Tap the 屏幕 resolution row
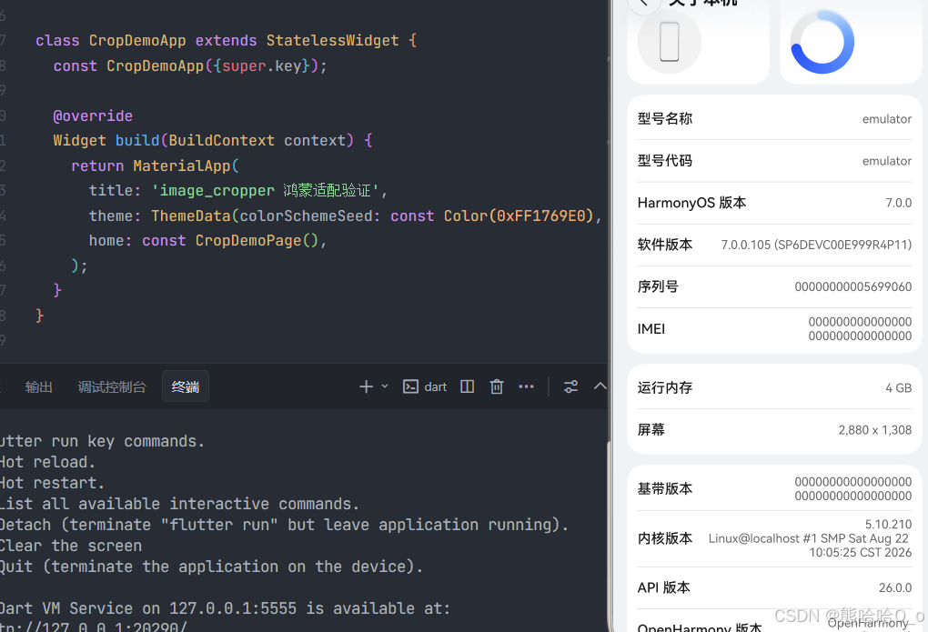The width and height of the screenshot is (928, 632). (x=774, y=430)
